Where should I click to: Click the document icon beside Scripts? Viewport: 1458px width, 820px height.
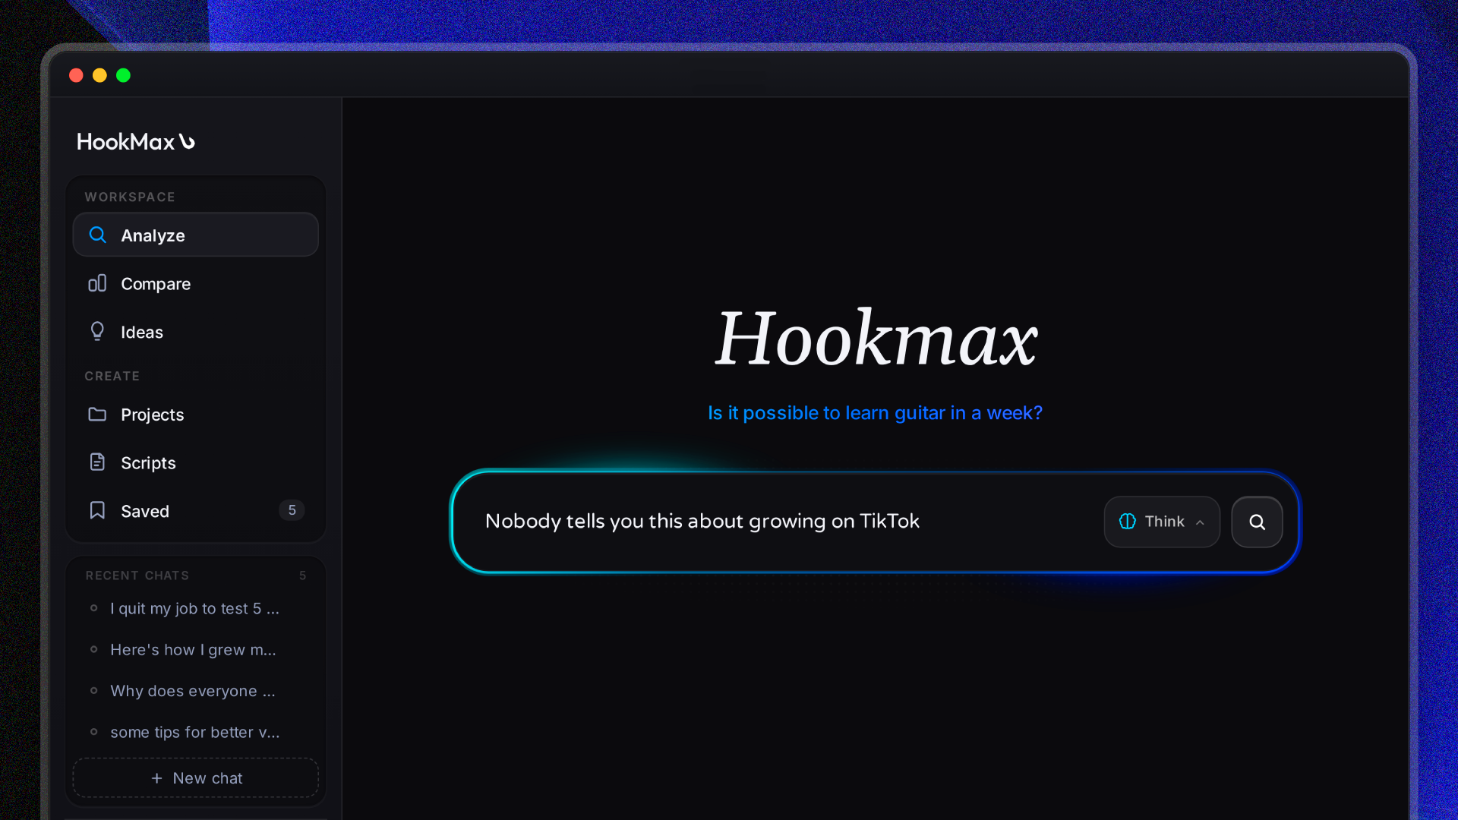97,462
